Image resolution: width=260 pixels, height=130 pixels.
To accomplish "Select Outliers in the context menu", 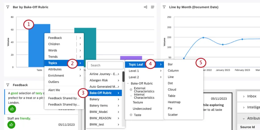I will pyautogui.click(x=54, y=82).
